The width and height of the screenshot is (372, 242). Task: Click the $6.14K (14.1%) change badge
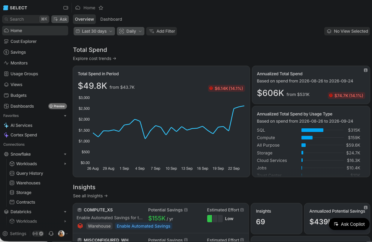[x=227, y=88]
